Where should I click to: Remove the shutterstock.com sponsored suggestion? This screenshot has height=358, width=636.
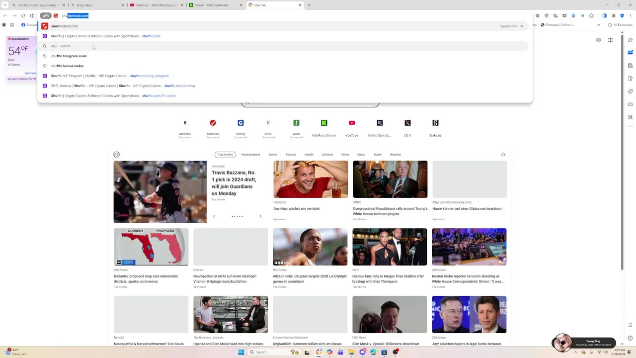click(x=521, y=26)
